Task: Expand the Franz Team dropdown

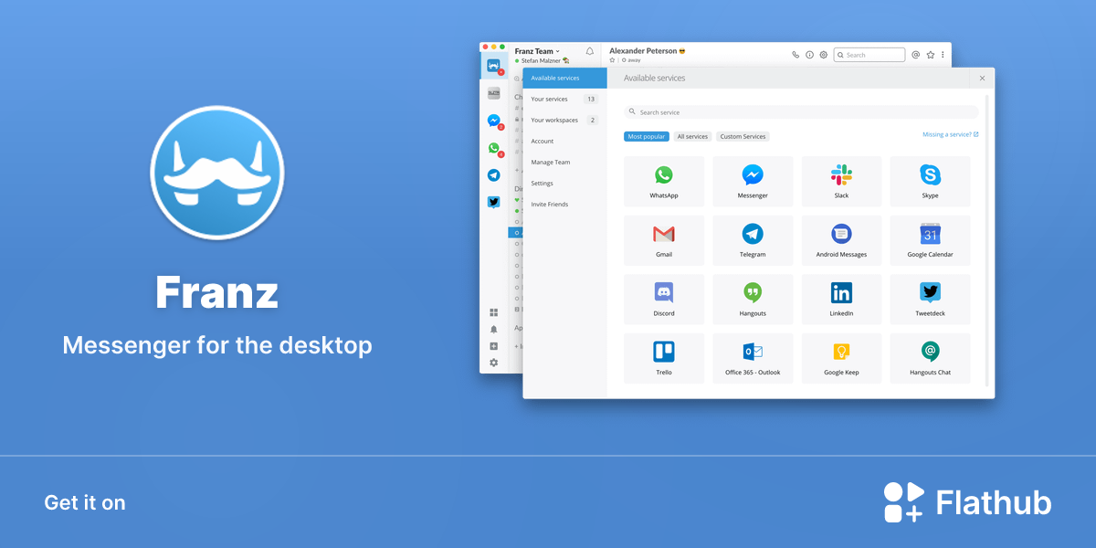Action: tap(537, 51)
